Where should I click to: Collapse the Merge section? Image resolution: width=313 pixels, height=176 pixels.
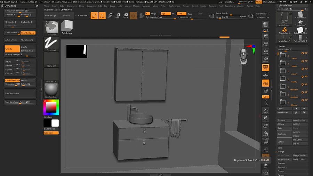tap(281, 152)
